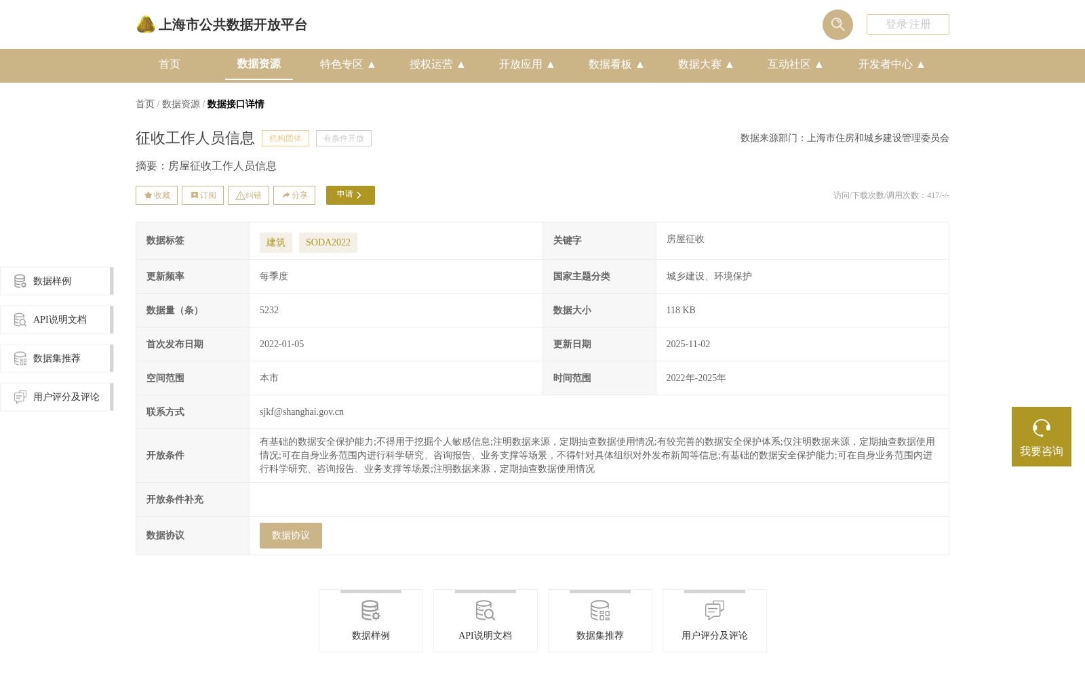Click the first release date 2022-01-05
The width and height of the screenshot is (1085, 678).
tap(282, 344)
